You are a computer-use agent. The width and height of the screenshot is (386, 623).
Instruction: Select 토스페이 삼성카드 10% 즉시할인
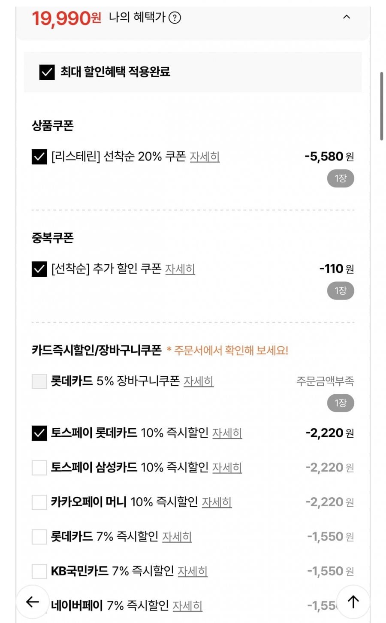[39, 468]
